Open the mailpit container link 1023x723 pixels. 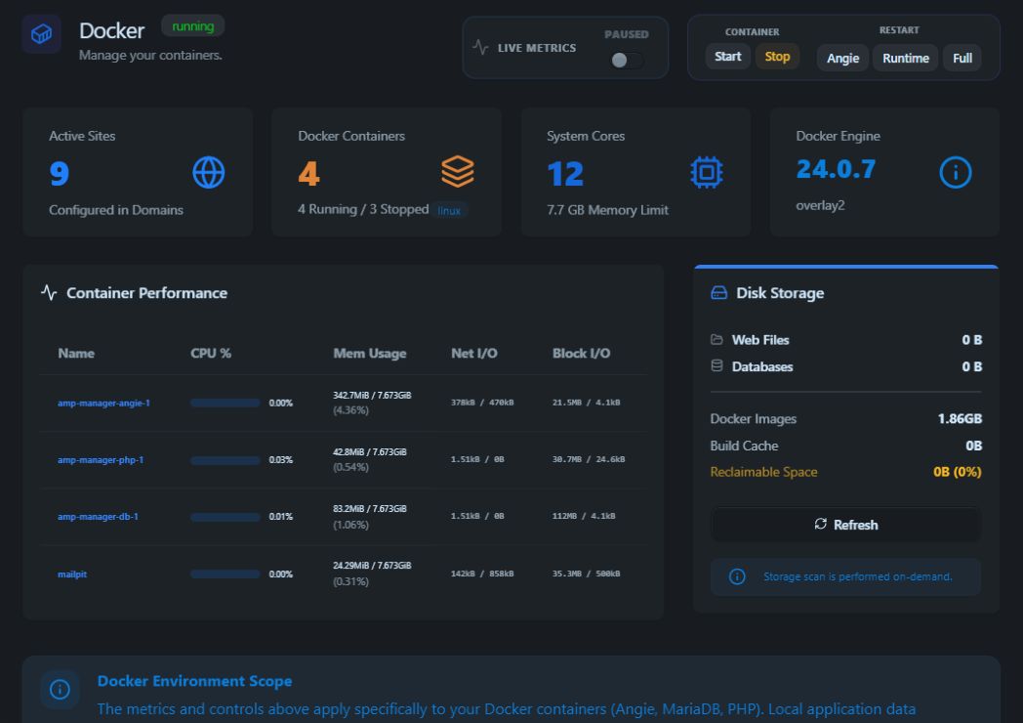coord(72,574)
